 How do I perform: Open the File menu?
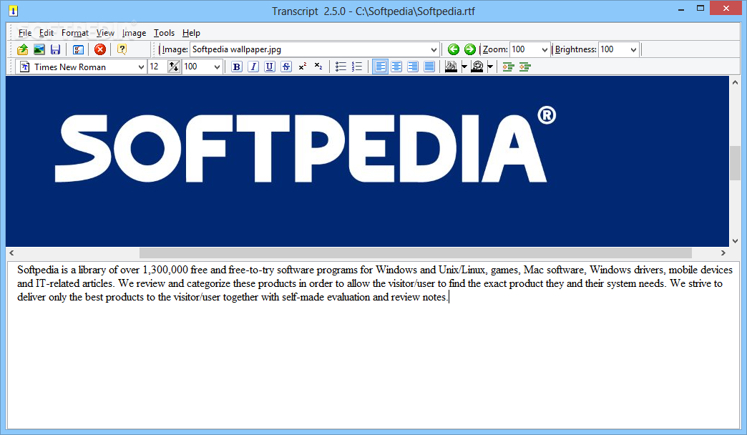25,32
